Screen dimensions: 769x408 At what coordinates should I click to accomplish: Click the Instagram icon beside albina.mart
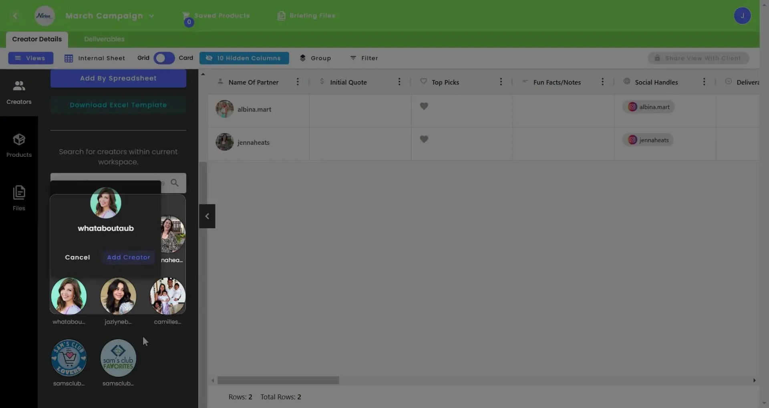pos(632,107)
